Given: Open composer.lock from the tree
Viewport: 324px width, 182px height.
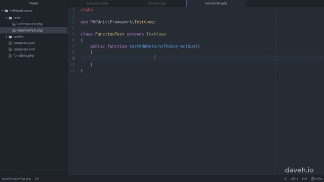Looking at the screenshot, I should (24, 49).
